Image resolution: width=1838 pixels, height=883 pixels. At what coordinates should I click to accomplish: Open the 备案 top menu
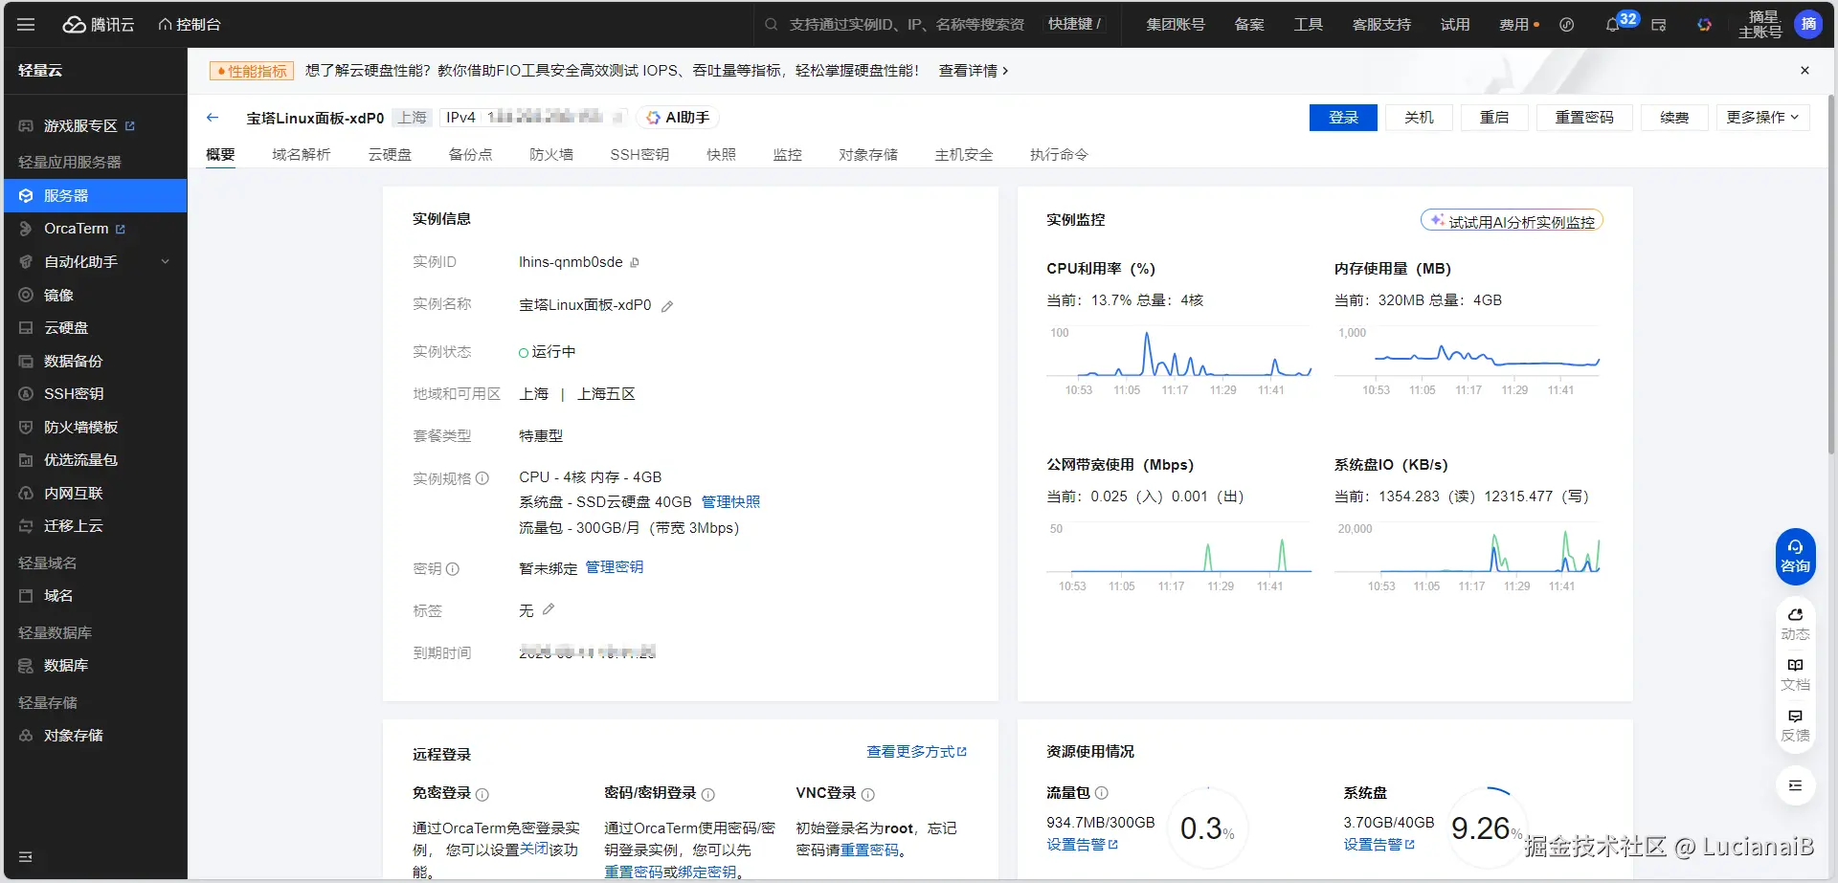pyautogui.click(x=1249, y=25)
